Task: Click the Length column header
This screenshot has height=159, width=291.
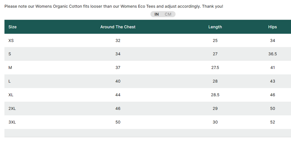Action: (x=215, y=27)
